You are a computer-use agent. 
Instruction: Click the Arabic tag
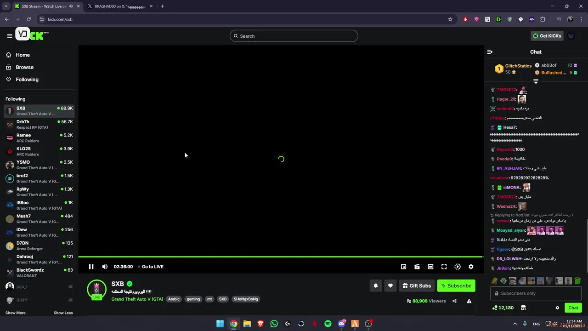click(174, 299)
